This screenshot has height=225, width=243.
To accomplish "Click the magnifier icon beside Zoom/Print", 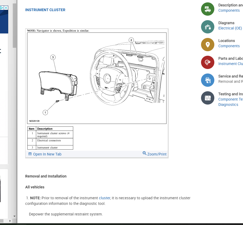I will (x=144, y=153).
